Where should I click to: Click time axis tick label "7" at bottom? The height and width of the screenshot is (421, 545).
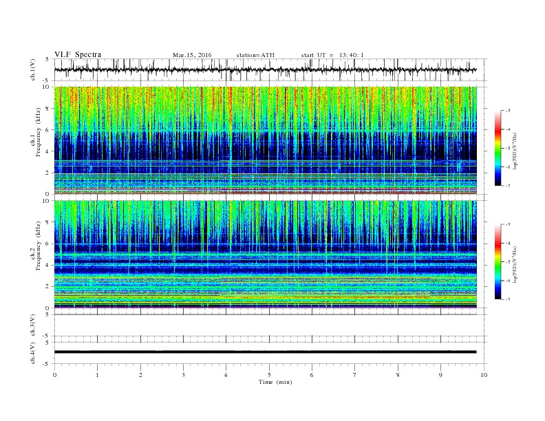(355, 375)
